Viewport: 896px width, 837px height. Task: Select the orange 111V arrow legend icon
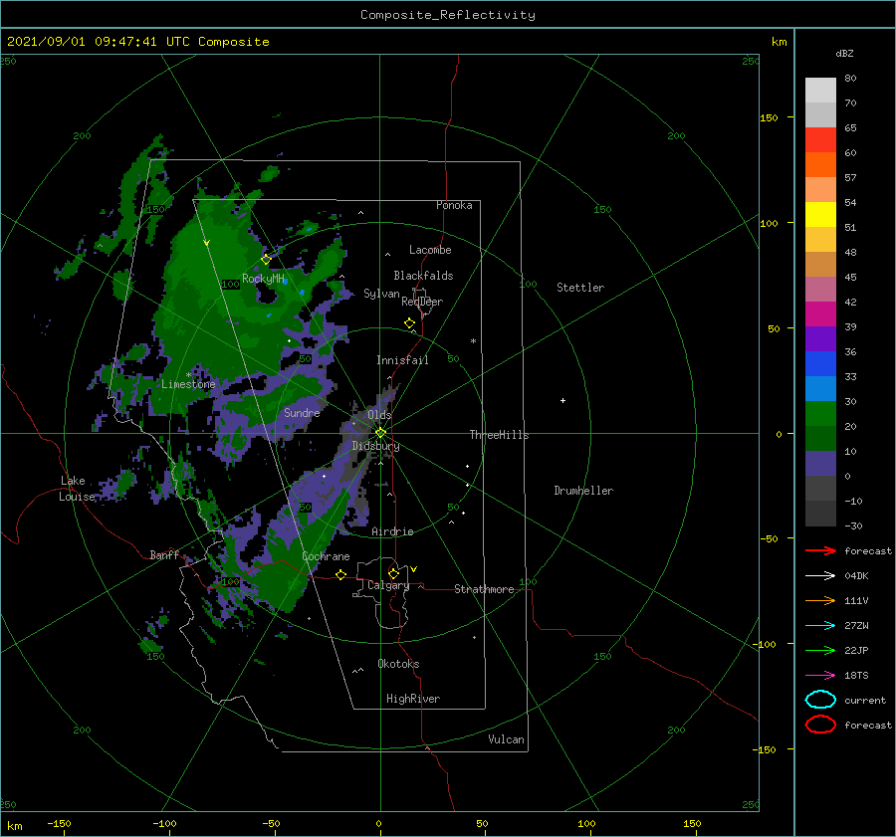click(x=820, y=600)
